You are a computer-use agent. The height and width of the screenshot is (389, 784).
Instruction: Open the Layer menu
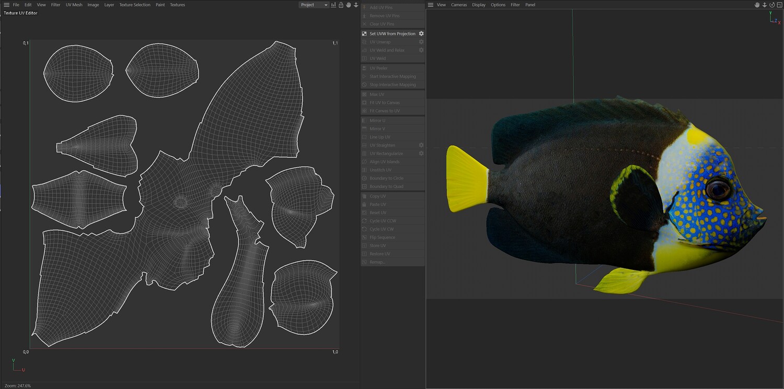click(109, 5)
